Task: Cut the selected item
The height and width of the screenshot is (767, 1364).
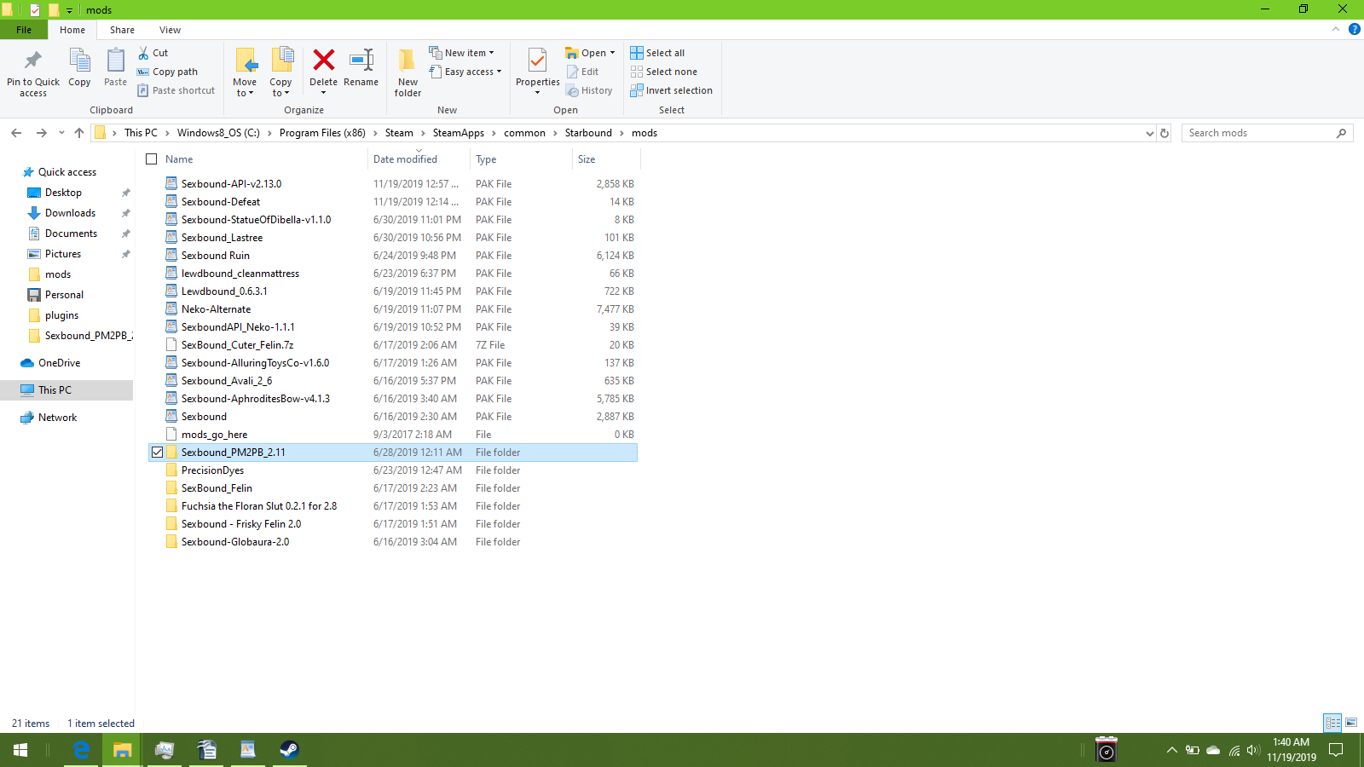Action: click(153, 53)
